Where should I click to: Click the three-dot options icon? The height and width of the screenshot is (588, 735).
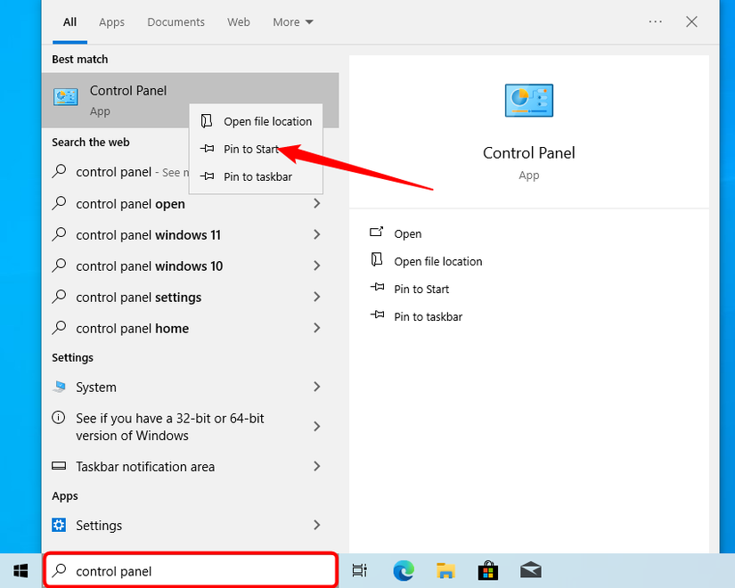656,22
